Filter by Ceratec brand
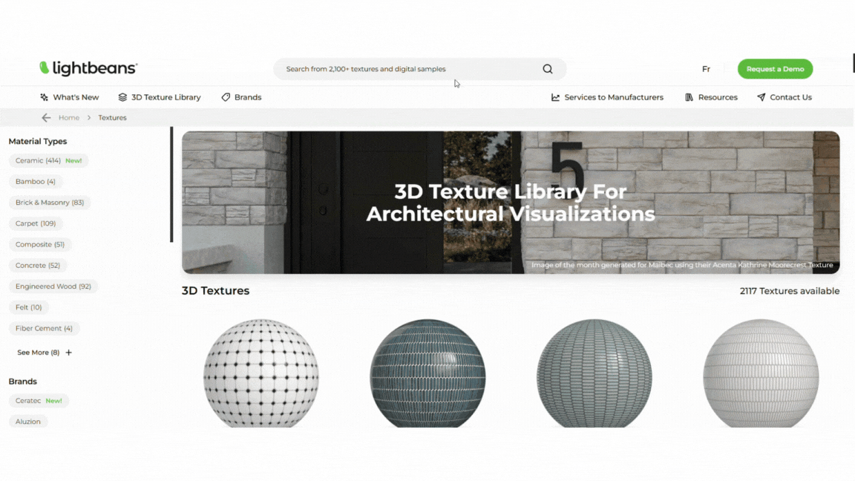Viewport: 855px width, 481px height. pos(39,401)
